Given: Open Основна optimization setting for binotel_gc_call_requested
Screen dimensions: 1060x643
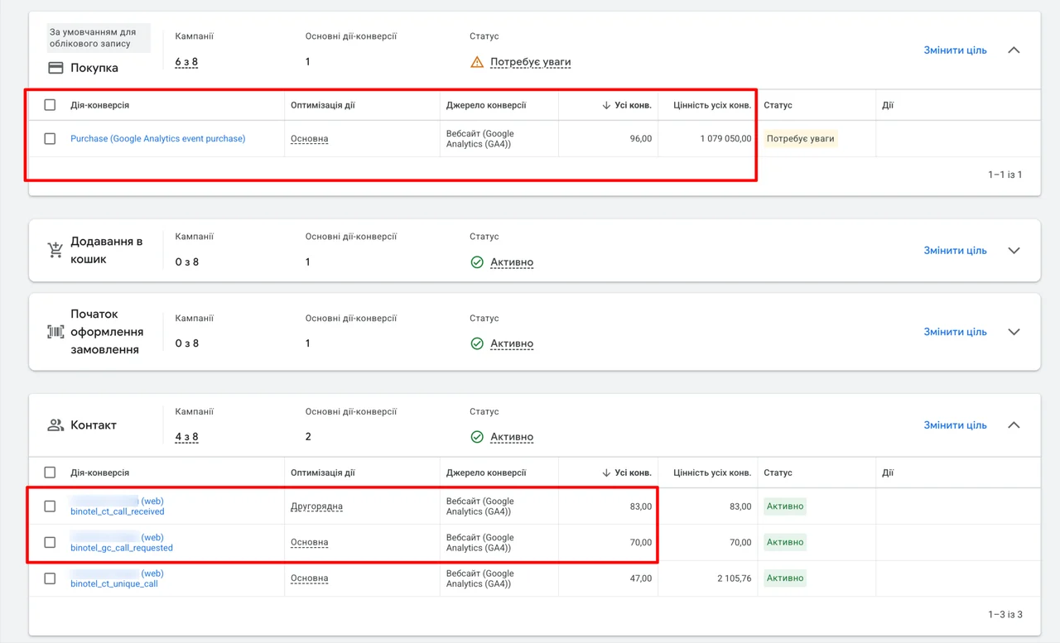Looking at the screenshot, I should [x=310, y=543].
